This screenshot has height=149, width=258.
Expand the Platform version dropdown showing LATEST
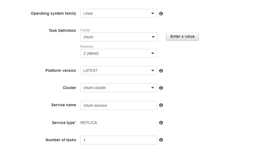pyautogui.click(x=119, y=70)
